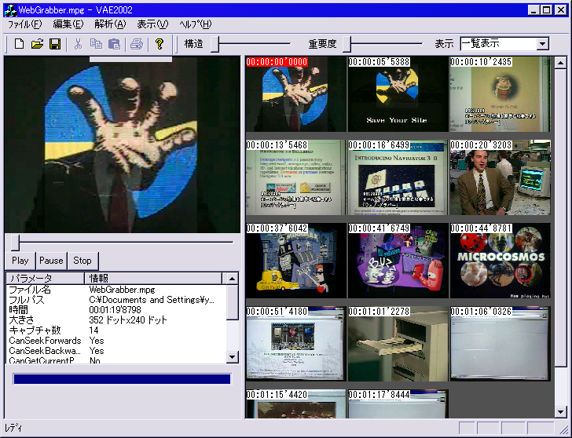This screenshot has height=438, width=572.
Task: Open the ファイル(F) menu
Action: [25, 24]
